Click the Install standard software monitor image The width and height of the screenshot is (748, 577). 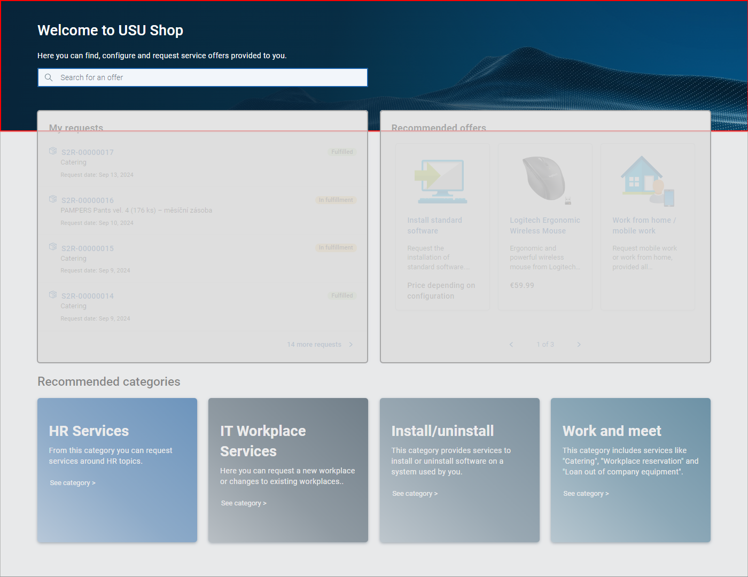point(442,181)
